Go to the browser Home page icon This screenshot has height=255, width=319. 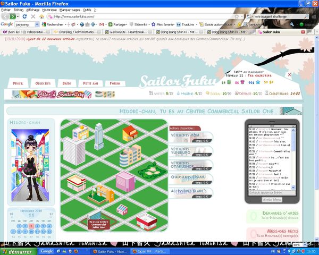coord(41,16)
